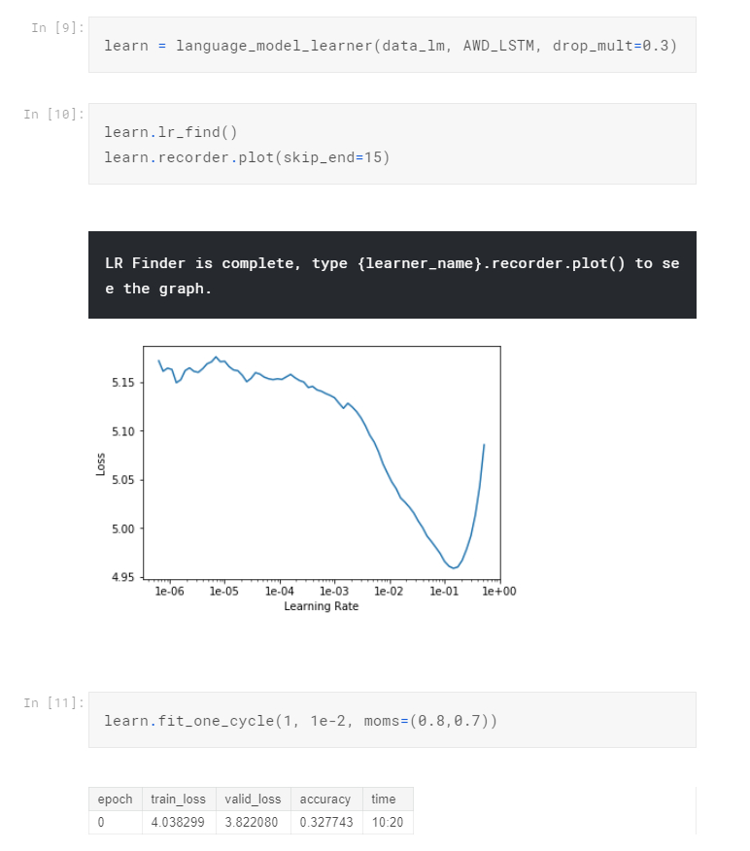Click the accuracy column header
Viewport: 750px width, 851px height.
[325, 799]
